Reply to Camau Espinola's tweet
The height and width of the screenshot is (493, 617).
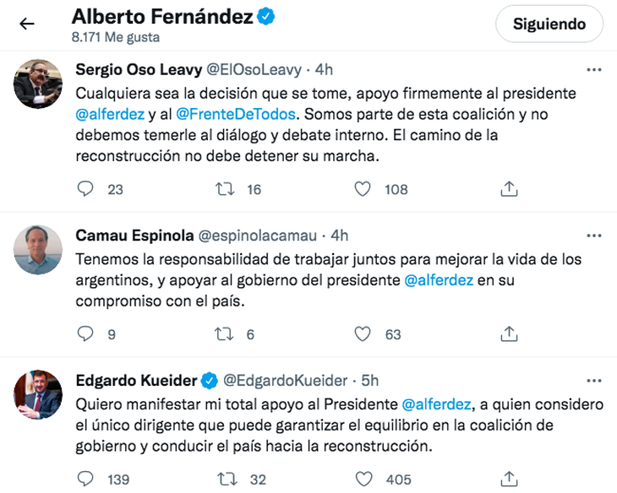[85, 333]
